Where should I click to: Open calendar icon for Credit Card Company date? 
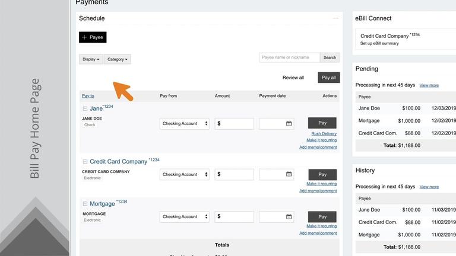(289, 174)
